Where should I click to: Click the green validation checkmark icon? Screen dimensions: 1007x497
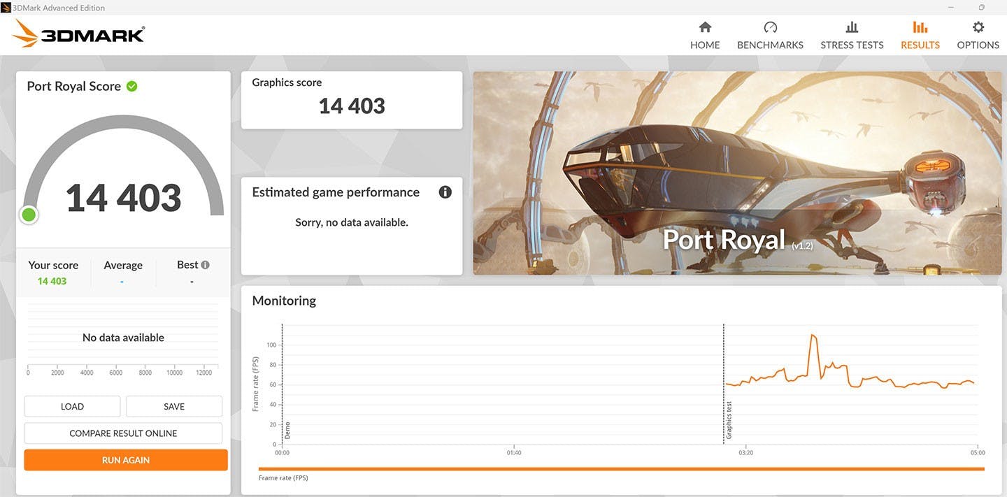click(131, 87)
